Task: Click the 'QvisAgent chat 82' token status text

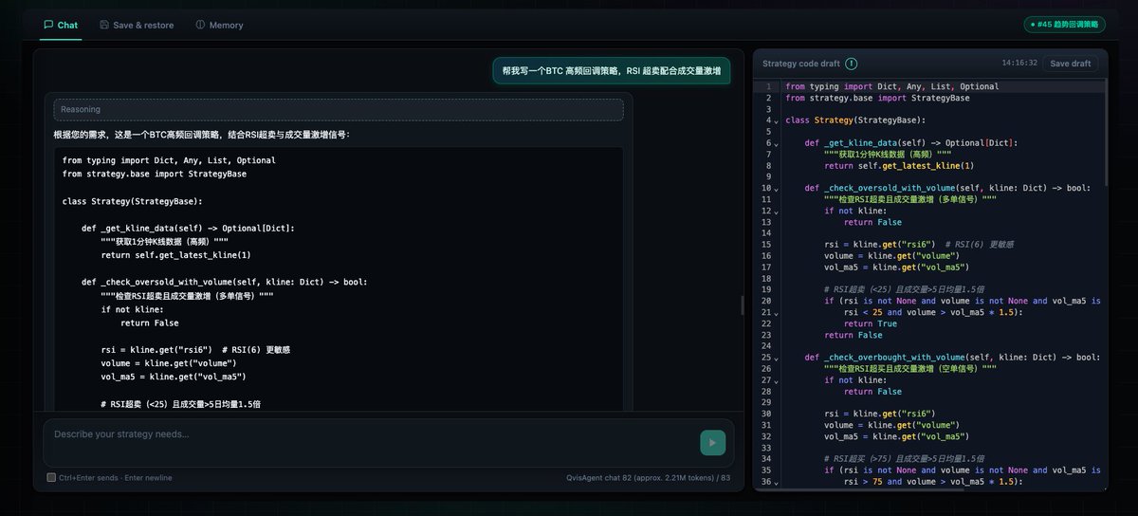Action: click(648, 477)
